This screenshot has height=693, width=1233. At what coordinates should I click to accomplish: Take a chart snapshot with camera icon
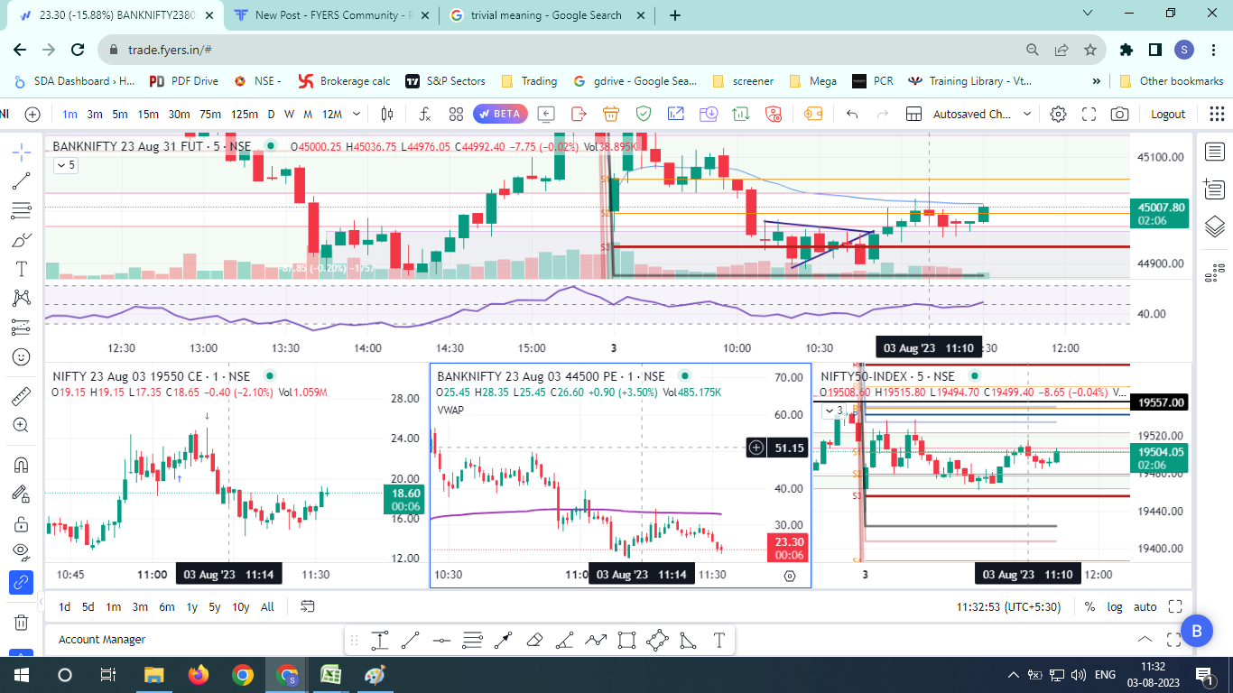(1119, 115)
